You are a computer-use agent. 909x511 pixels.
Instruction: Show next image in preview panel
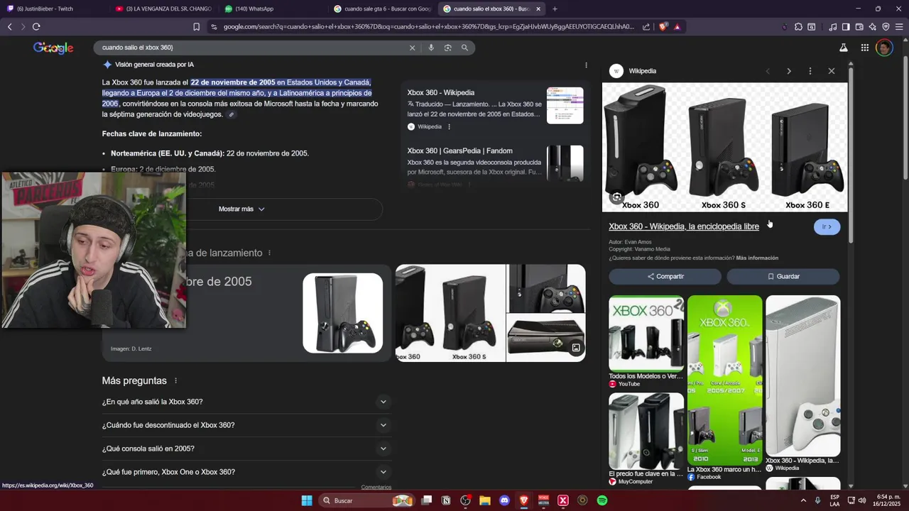click(x=789, y=71)
